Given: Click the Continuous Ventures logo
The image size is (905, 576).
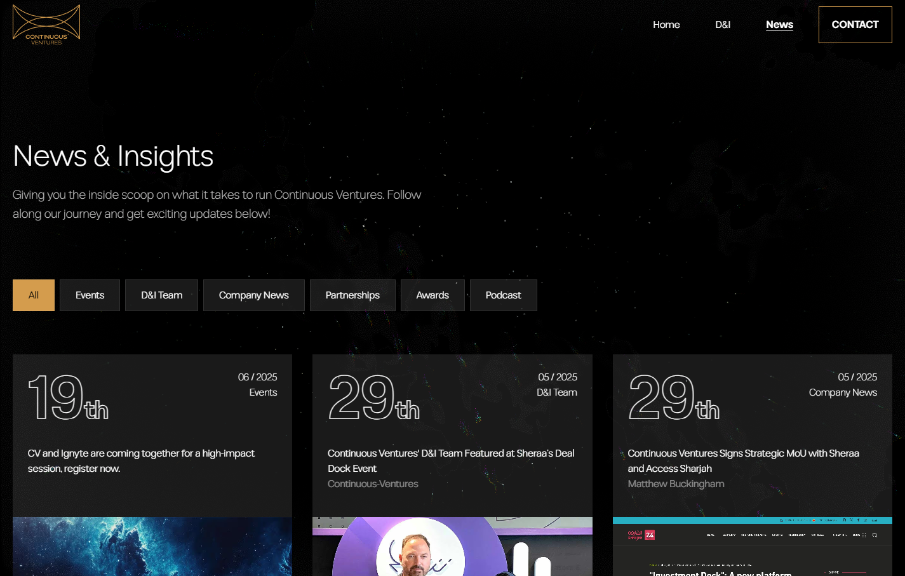Looking at the screenshot, I should (46, 25).
